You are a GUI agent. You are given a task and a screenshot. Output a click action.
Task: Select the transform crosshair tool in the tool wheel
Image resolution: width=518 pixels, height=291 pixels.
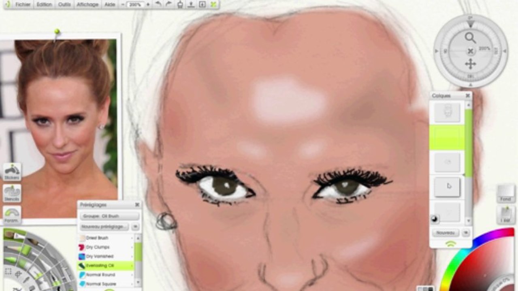pyautogui.click(x=18, y=274)
